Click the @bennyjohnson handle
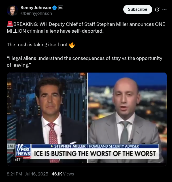This screenshot has width=172, height=182. point(36,13)
